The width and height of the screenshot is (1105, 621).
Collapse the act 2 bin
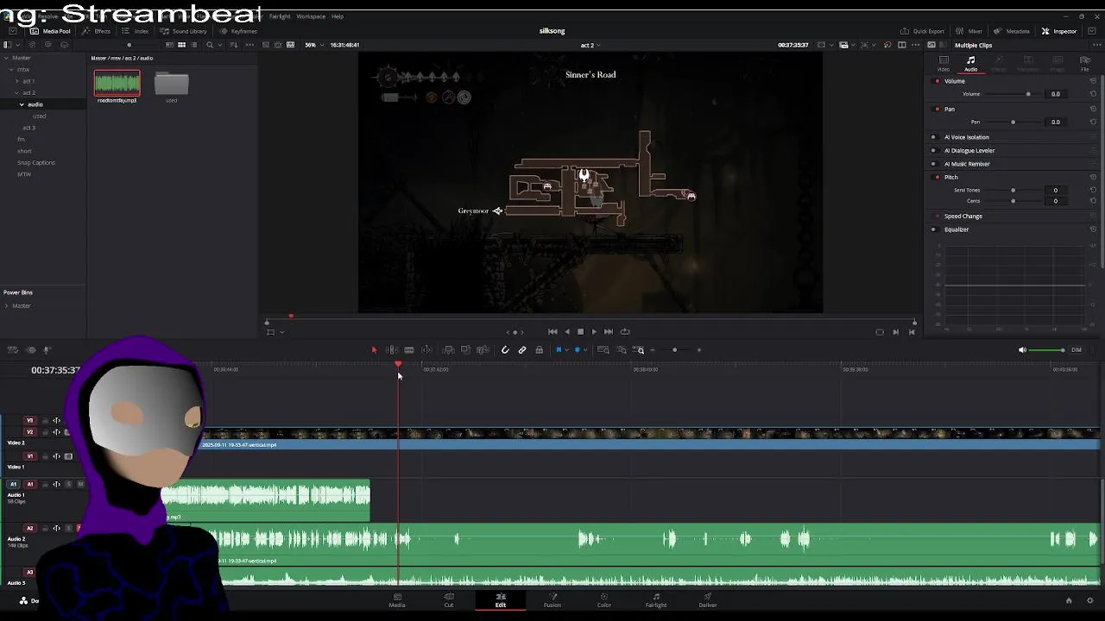[16, 92]
